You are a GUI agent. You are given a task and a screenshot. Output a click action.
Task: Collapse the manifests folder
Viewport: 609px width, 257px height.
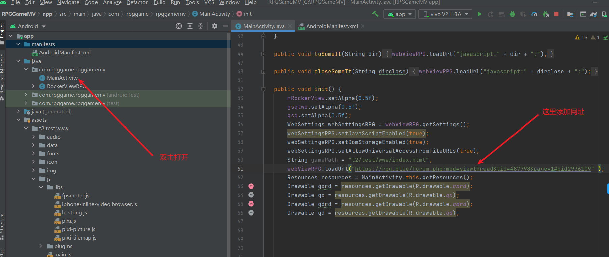[18, 44]
